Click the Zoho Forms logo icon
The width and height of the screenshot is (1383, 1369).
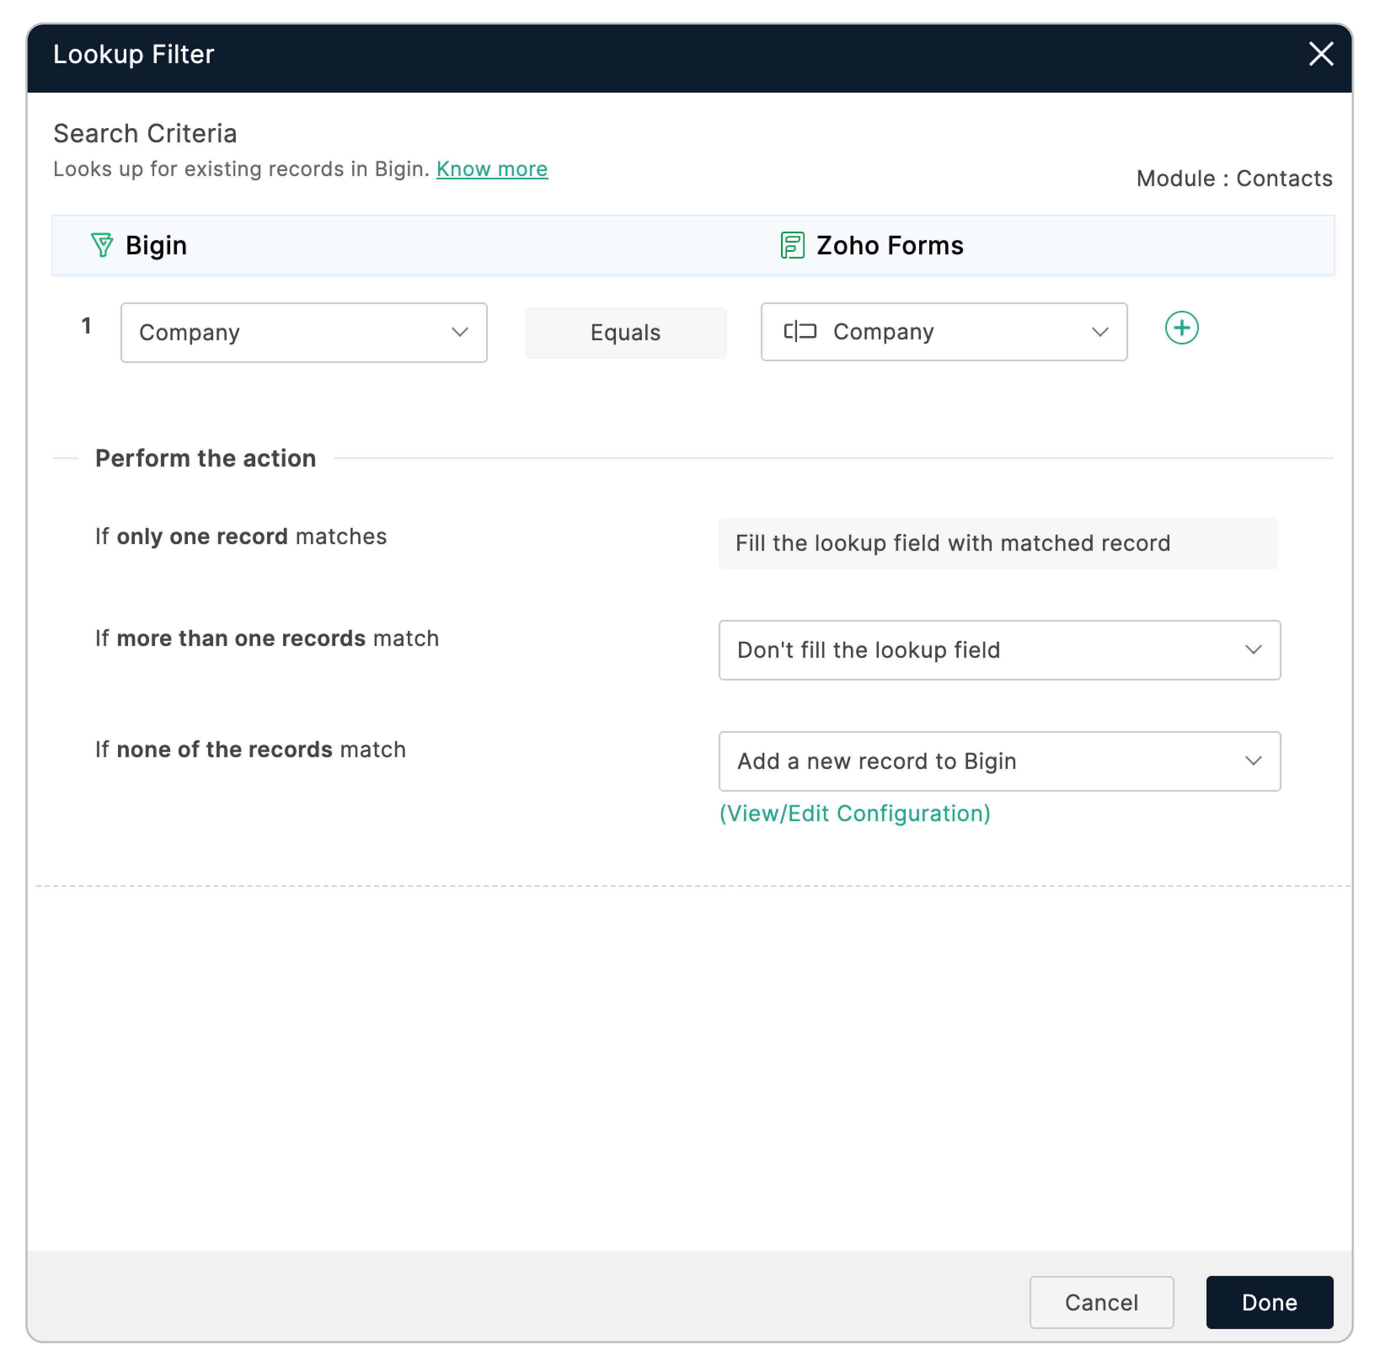pos(792,246)
